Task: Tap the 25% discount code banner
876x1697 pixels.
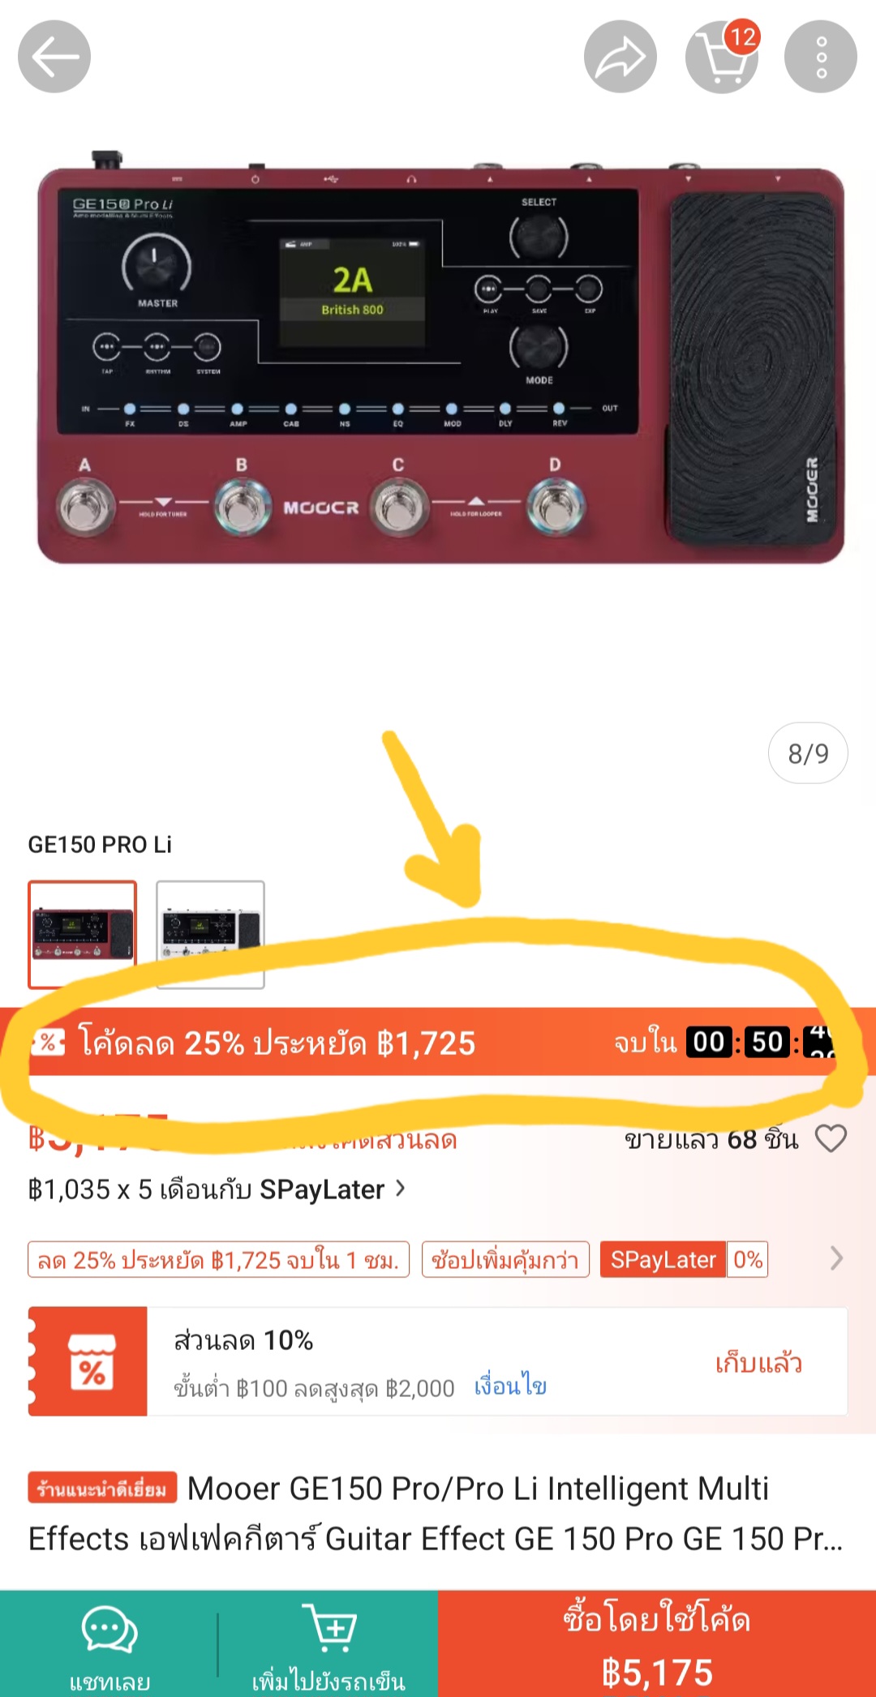Action: coord(438,1042)
